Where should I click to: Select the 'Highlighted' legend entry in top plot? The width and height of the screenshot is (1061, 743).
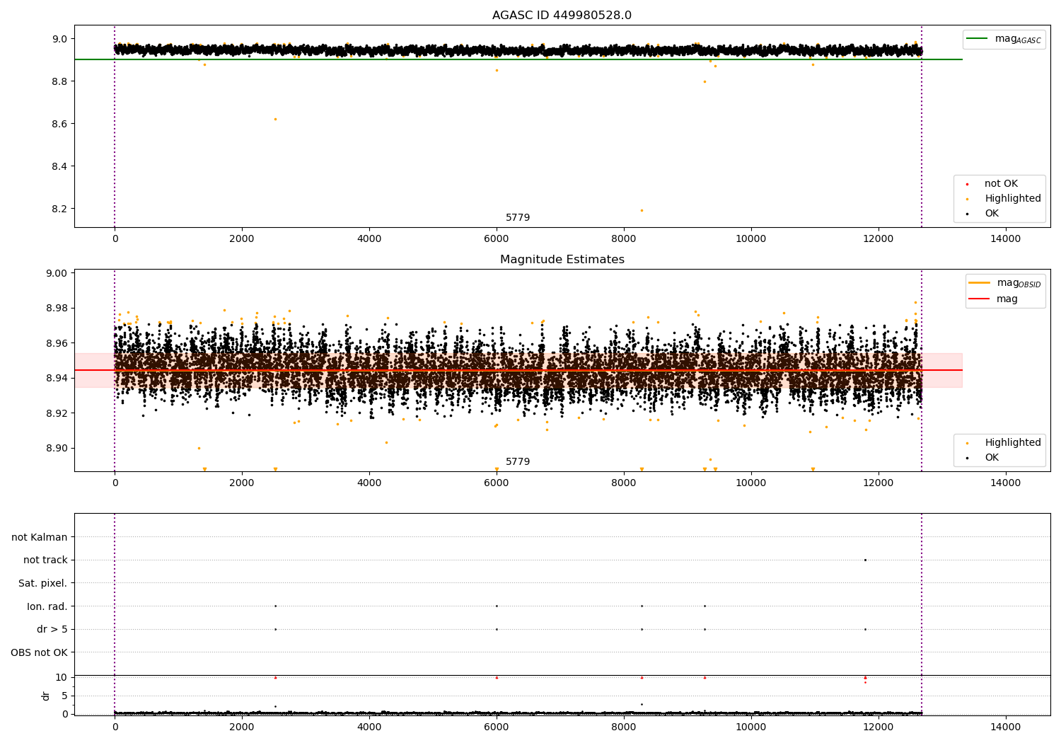[1012, 199]
